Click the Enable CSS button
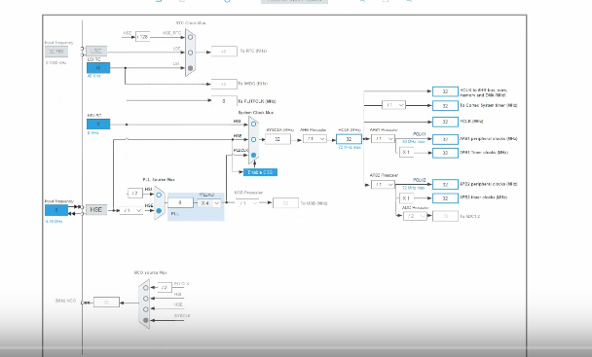 260,172
